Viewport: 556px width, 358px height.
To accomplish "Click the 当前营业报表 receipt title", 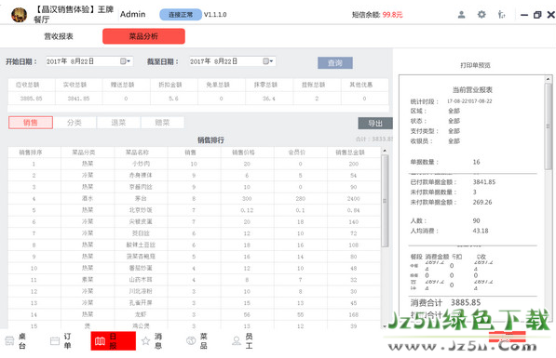I will pos(472,89).
